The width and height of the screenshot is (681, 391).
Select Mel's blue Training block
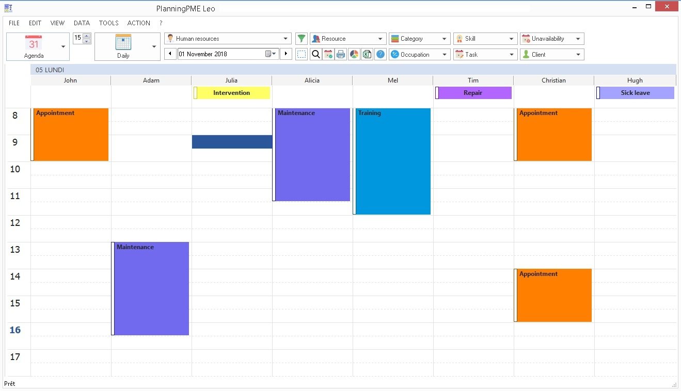click(393, 161)
